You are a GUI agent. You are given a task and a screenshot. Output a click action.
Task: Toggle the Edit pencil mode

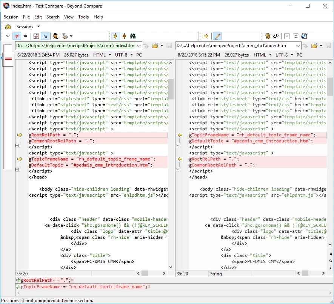click(217, 37)
